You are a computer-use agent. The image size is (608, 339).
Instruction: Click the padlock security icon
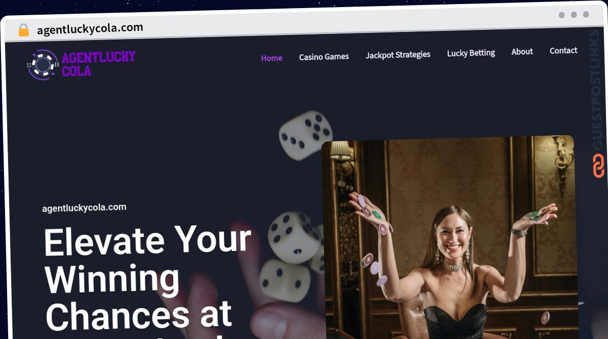[x=23, y=30]
